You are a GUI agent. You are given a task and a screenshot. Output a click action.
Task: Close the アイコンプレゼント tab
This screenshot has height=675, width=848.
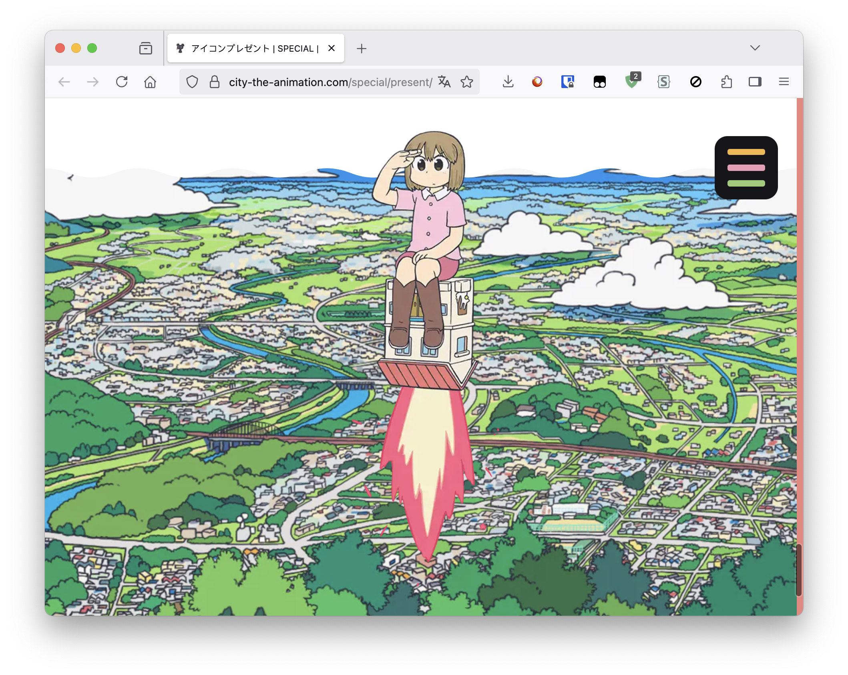332,48
